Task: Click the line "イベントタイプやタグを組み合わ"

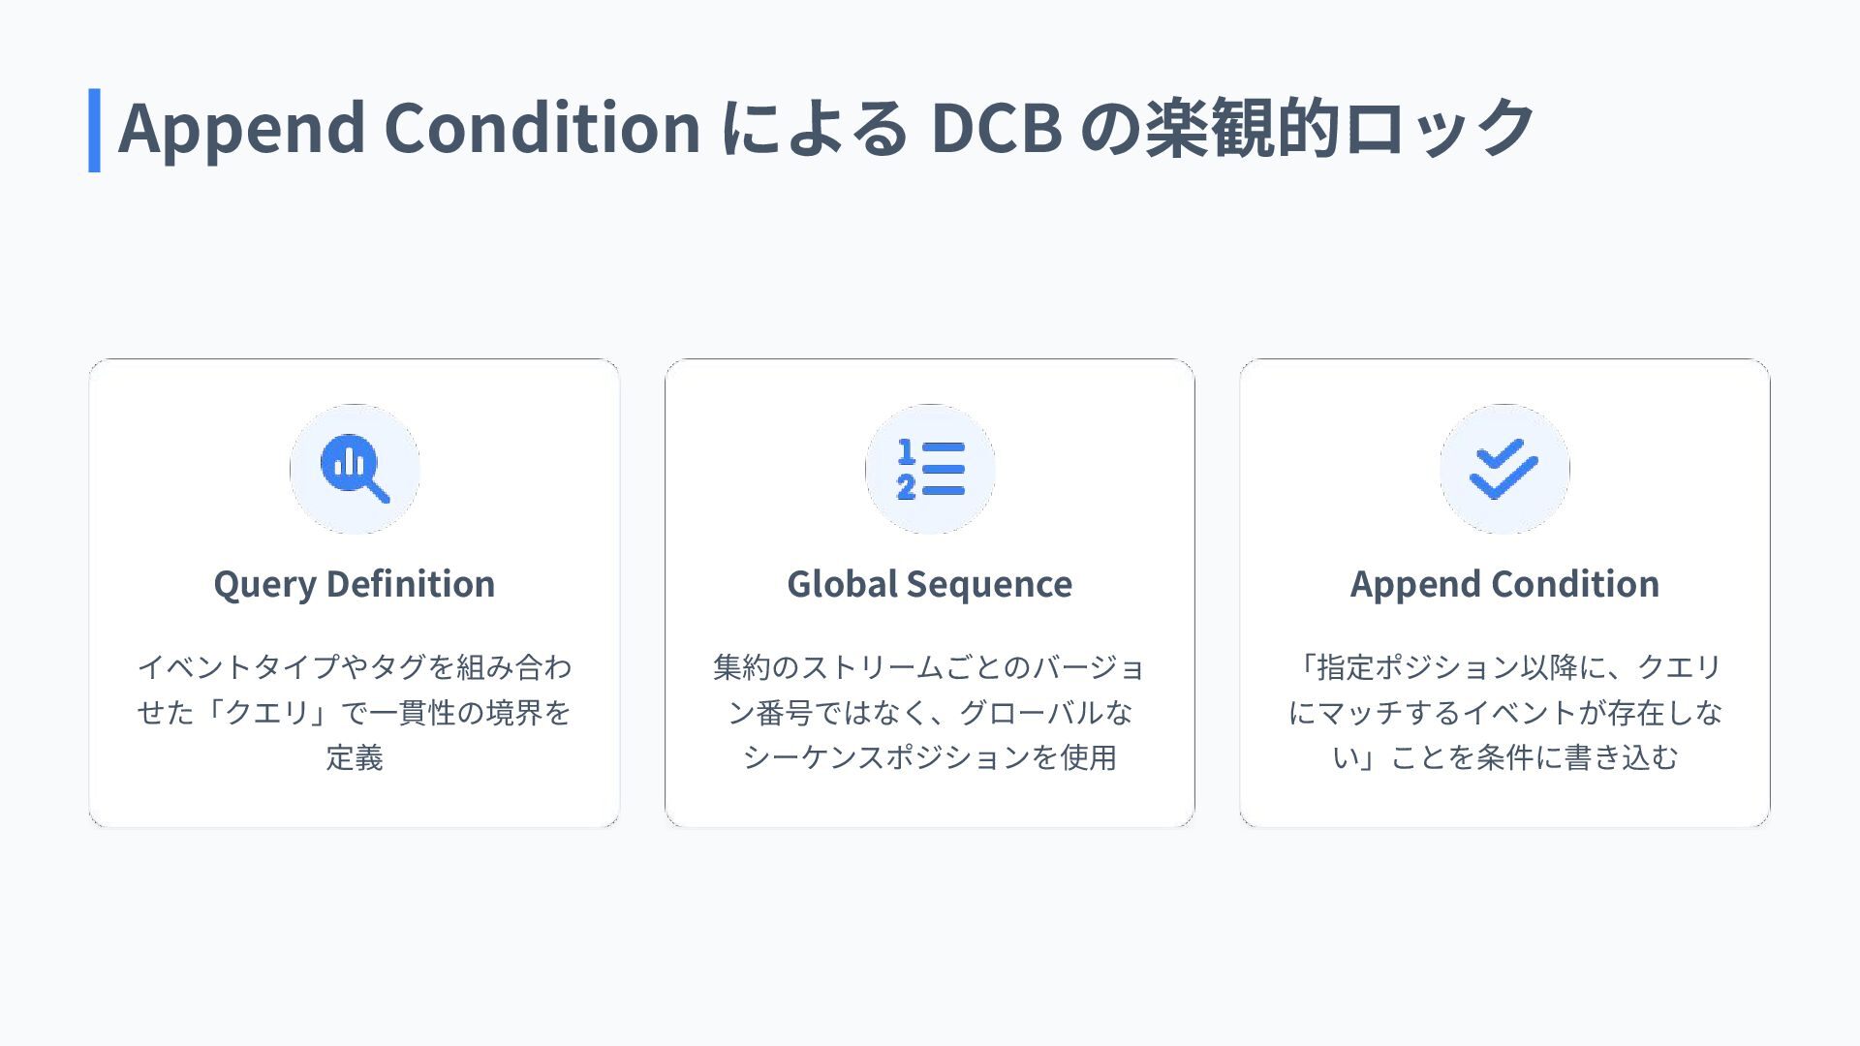Action: coord(355,666)
